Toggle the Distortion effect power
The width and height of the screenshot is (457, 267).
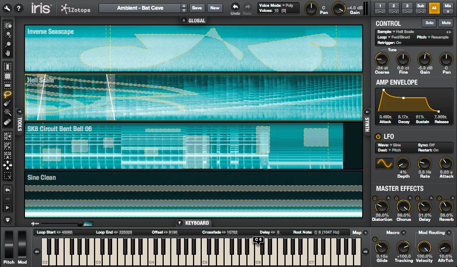[x=374, y=198]
